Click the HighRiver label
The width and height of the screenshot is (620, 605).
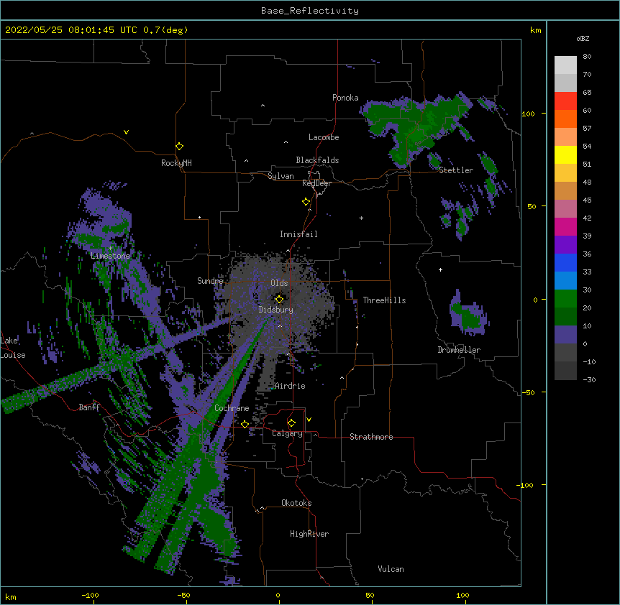point(309,534)
